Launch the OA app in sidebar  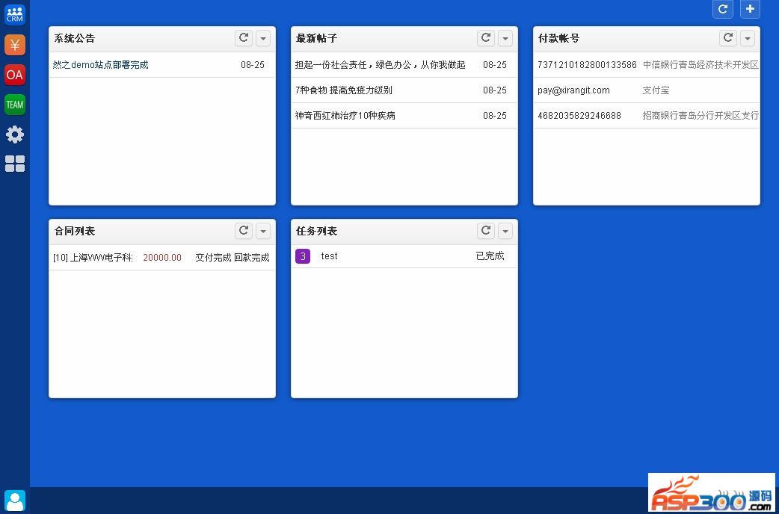click(x=15, y=75)
